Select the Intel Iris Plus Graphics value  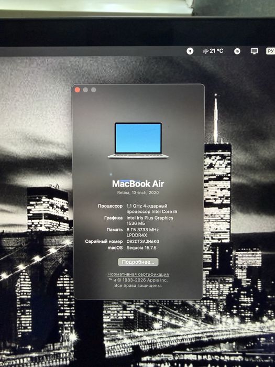pos(150,218)
